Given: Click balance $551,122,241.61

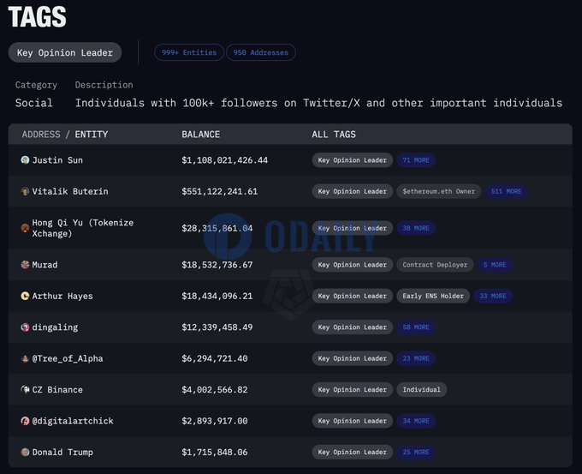Looking at the screenshot, I should coord(219,191).
